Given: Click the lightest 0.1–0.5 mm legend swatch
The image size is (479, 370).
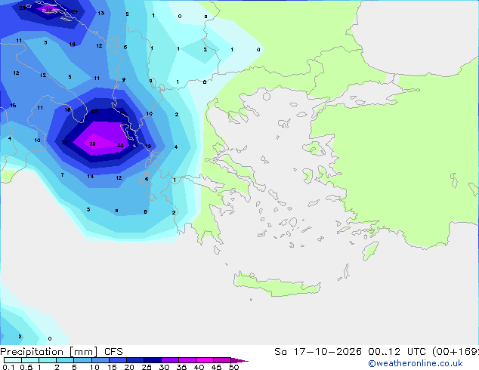Looking at the screenshot, I should click(x=13, y=360).
